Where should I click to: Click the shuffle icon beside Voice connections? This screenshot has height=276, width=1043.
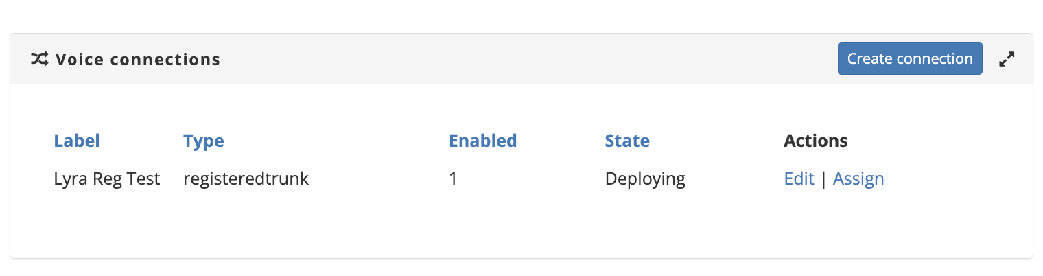(x=39, y=59)
